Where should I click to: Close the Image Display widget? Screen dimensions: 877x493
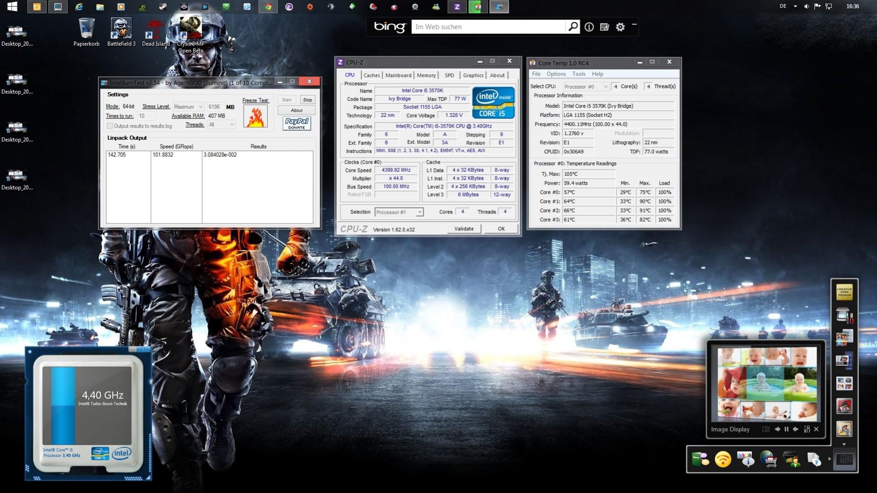816,429
